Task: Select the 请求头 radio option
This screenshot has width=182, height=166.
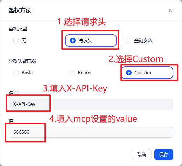Action: click(x=73, y=41)
